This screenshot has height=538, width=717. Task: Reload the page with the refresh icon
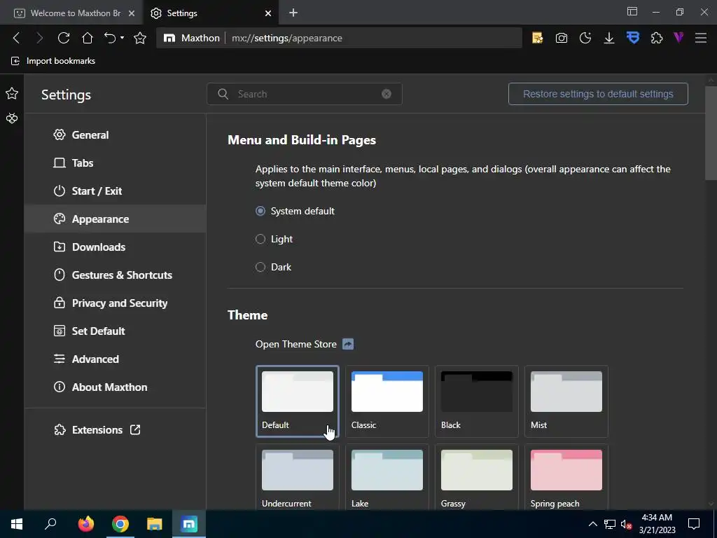click(64, 38)
